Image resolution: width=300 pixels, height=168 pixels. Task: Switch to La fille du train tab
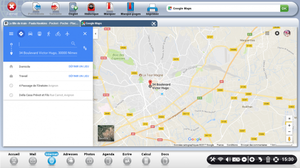coord(42,23)
